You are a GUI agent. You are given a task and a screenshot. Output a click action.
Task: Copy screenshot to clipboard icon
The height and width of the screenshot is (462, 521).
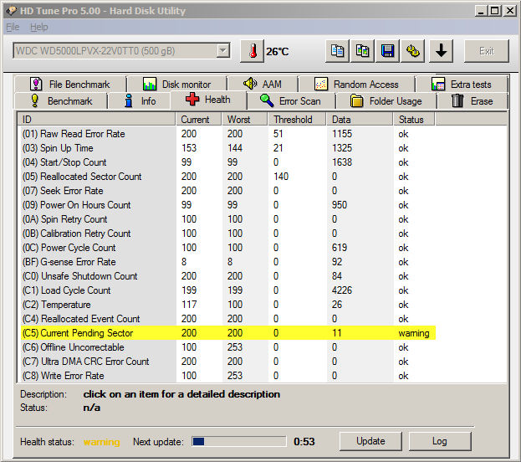[362, 51]
